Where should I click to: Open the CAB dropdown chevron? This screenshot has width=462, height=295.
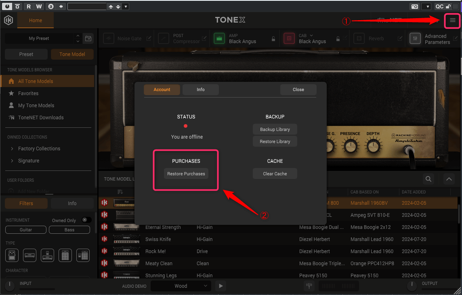point(311,35)
